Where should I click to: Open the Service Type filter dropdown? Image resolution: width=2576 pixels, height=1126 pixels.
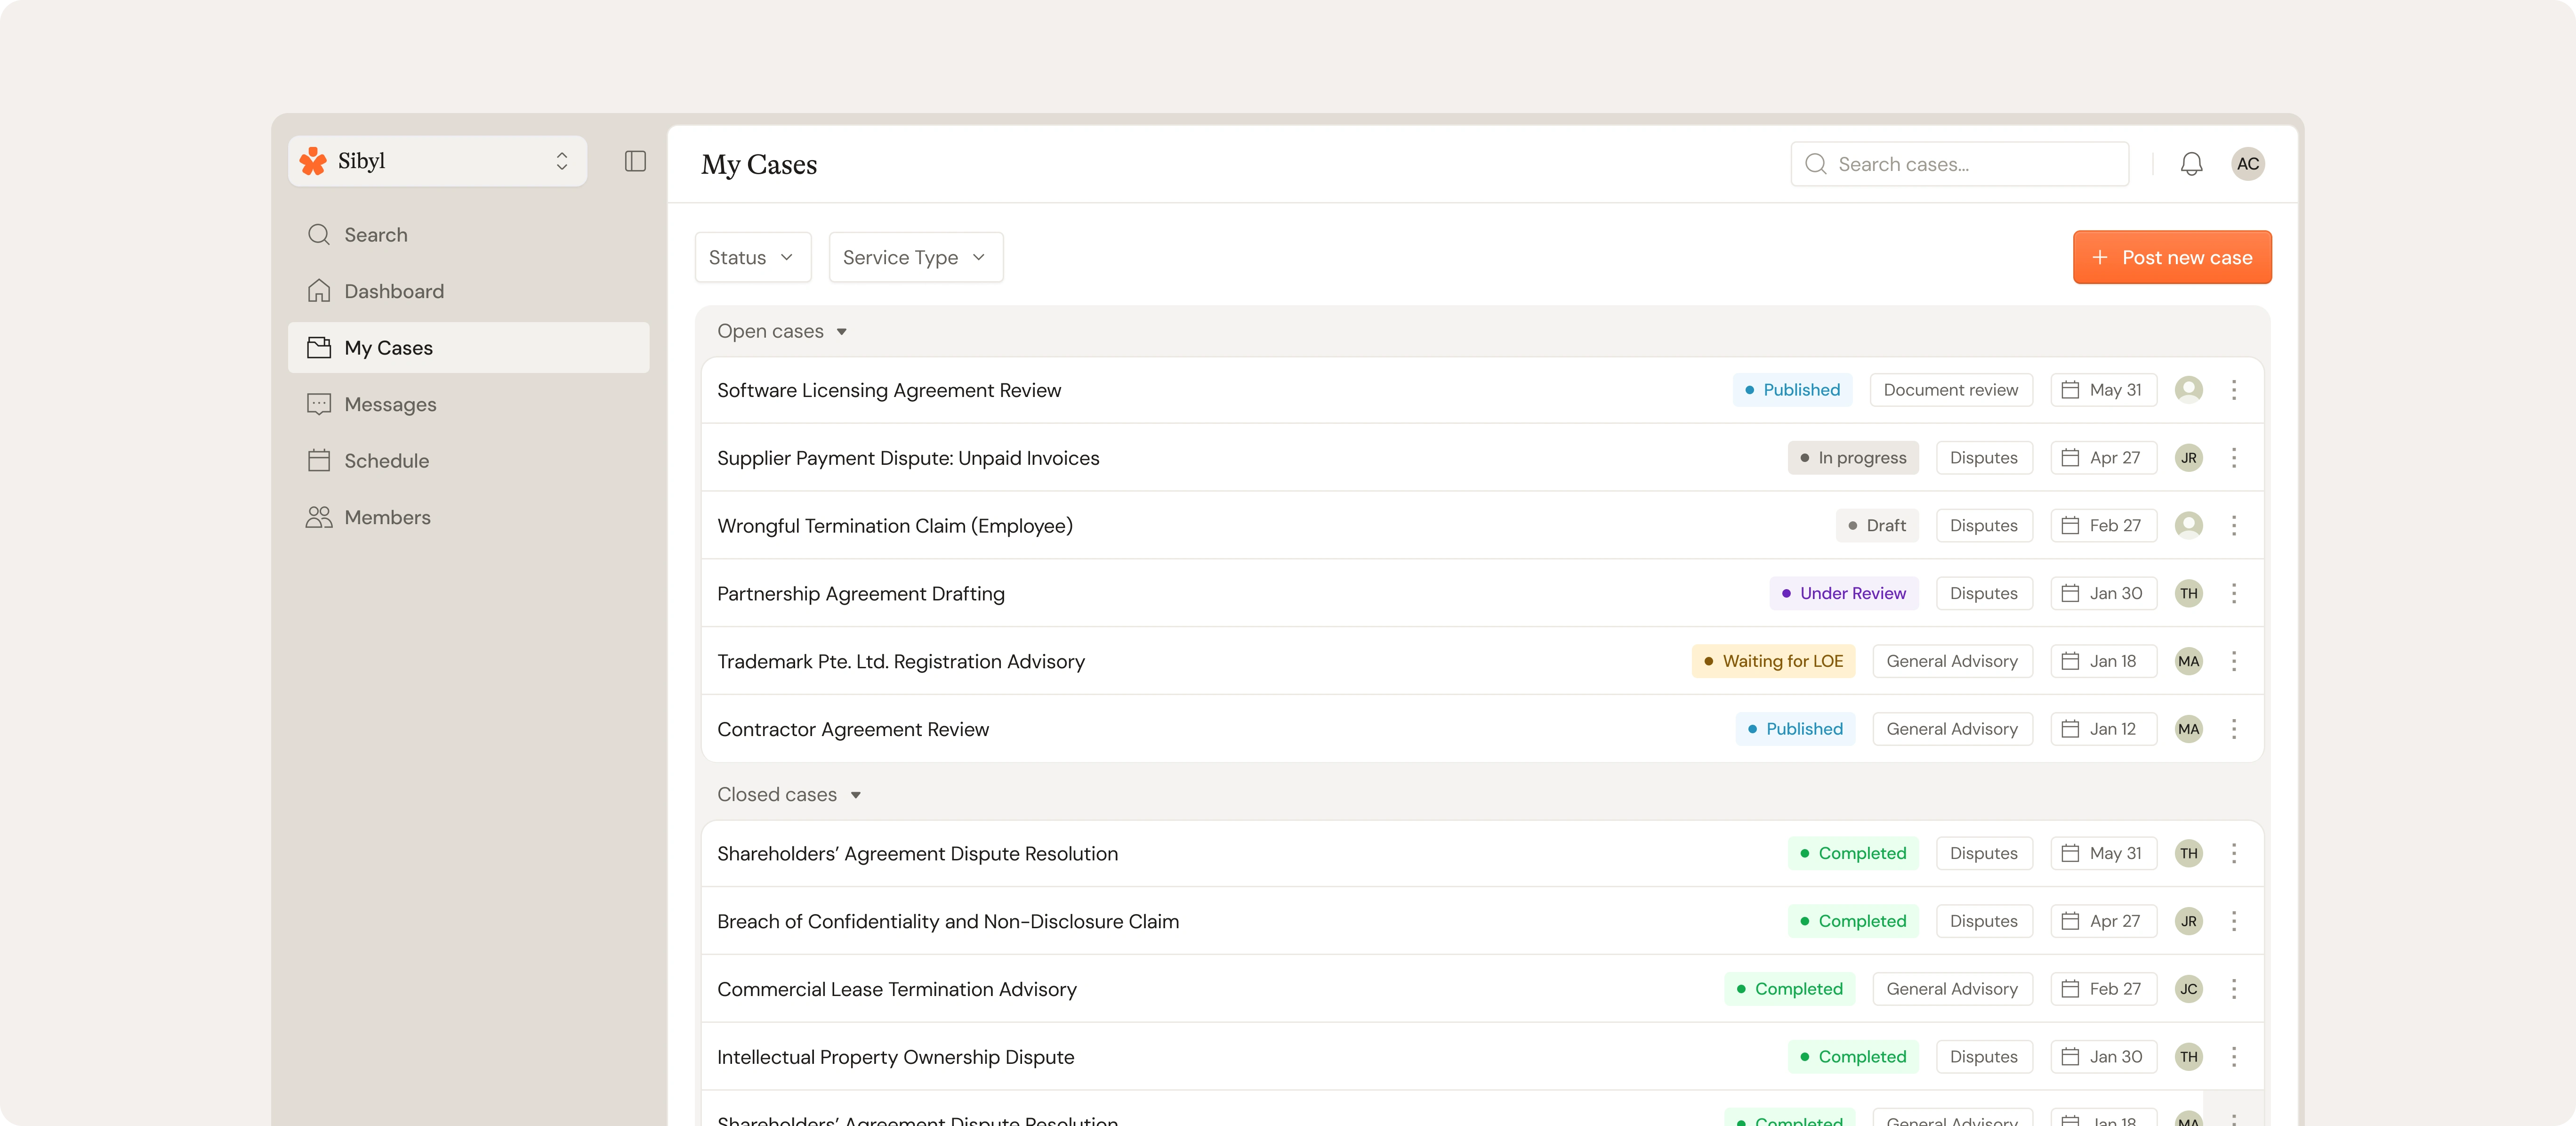pos(915,257)
